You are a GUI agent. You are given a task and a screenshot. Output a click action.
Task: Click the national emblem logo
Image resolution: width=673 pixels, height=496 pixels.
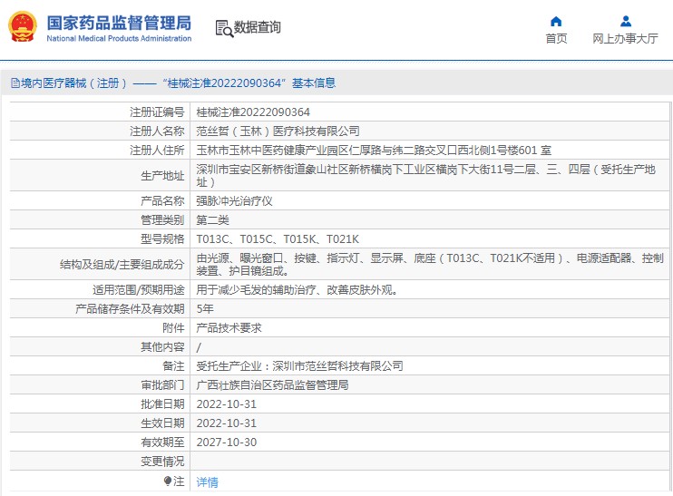[x=23, y=26]
